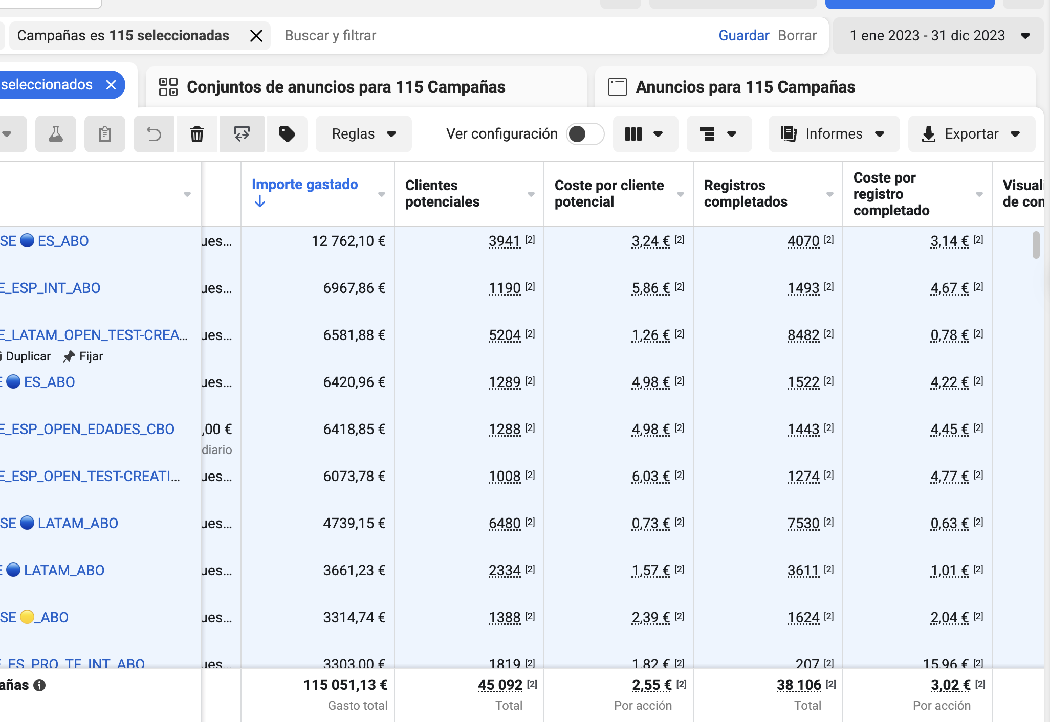Click the clipboard paste icon

(x=104, y=134)
